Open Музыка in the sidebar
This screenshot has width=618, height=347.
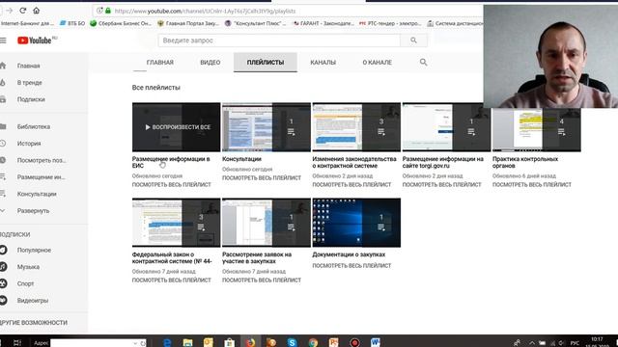pos(28,267)
